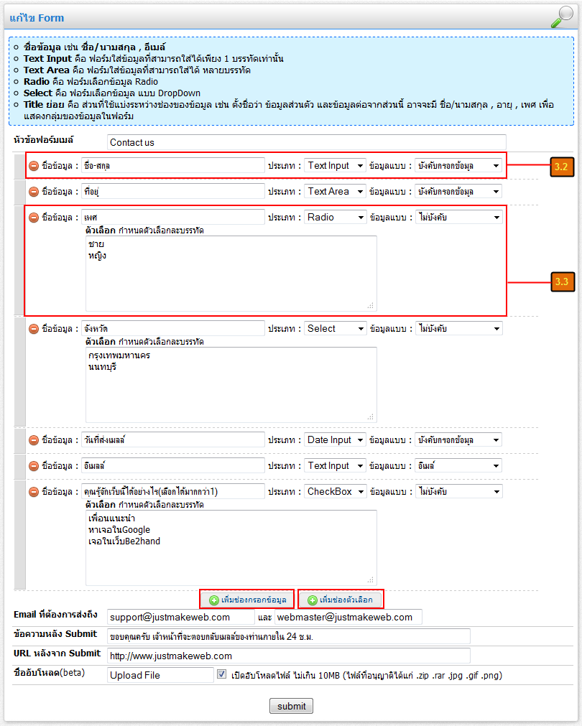Expand the Date Input type dropdown

coord(335,440)
